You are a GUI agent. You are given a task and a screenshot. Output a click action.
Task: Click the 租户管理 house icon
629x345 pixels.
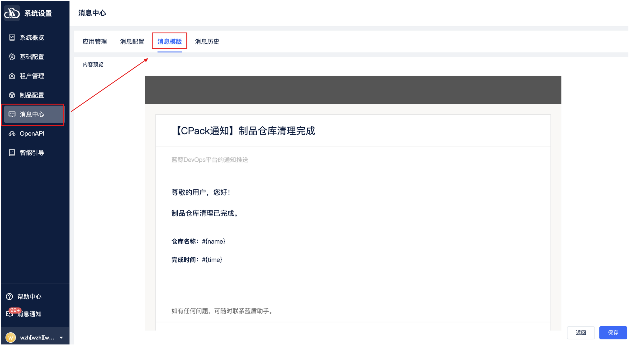[12, 76]
